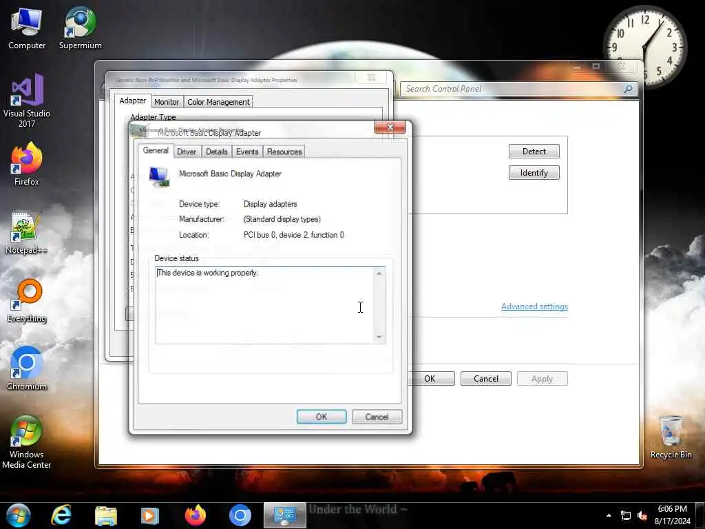705x529 pixels.
Task: Launch Chromium from the taskbar
Action: point(240,515)
